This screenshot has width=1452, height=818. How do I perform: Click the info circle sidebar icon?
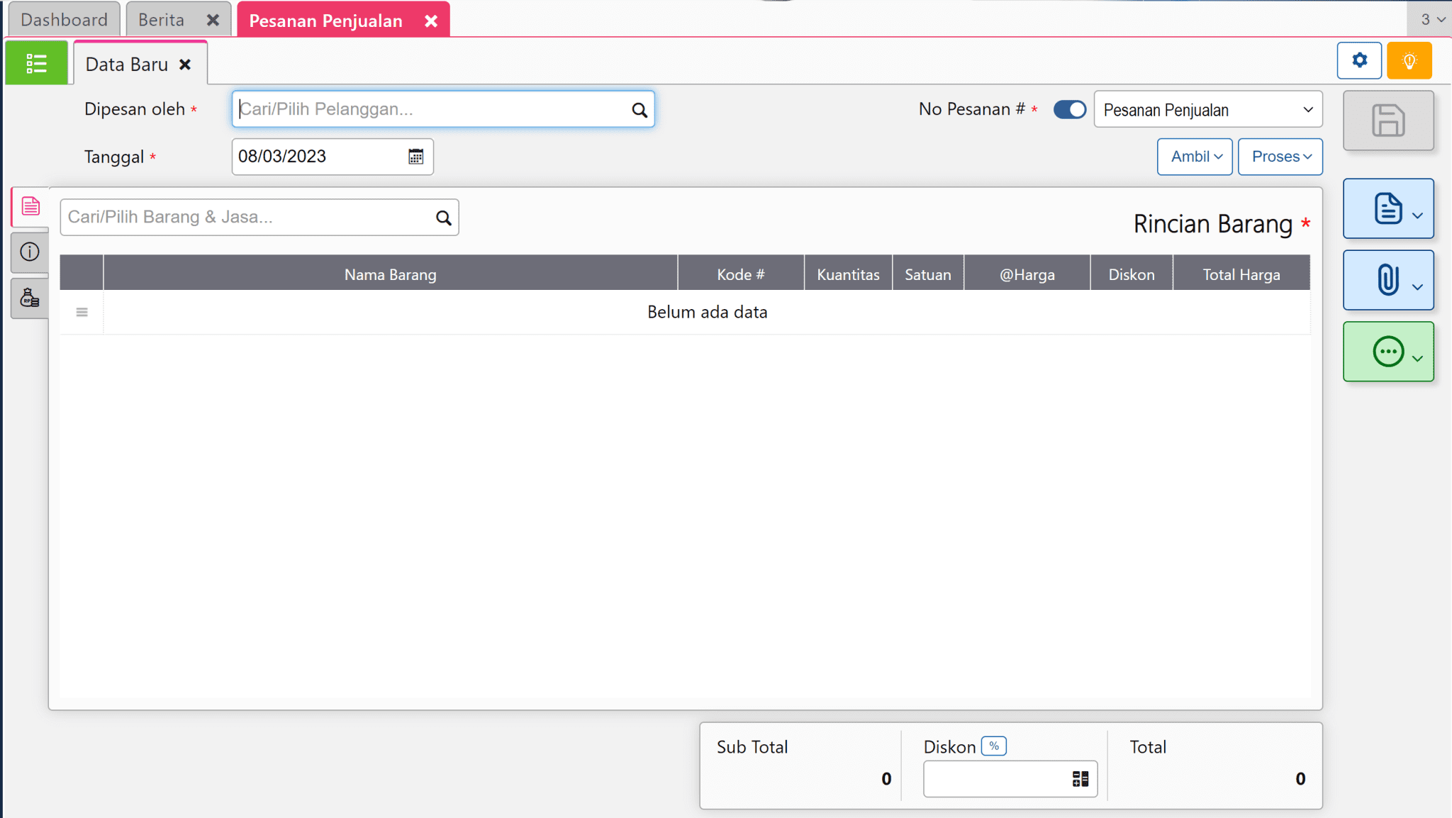point(30,252)
